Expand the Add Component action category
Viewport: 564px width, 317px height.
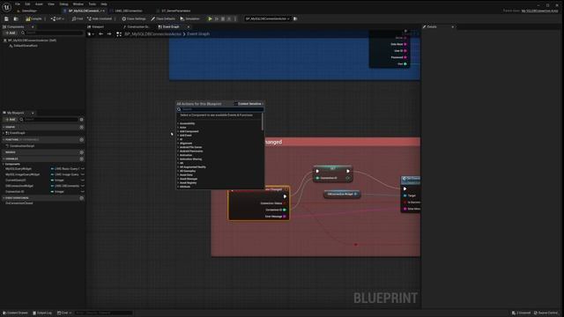(178, 131)
